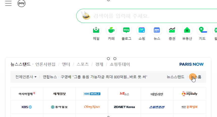Viewport: 217px width, 117px height.
Task: Open the 쇼핑 shopping icon
Action: [x=142, y=30]
